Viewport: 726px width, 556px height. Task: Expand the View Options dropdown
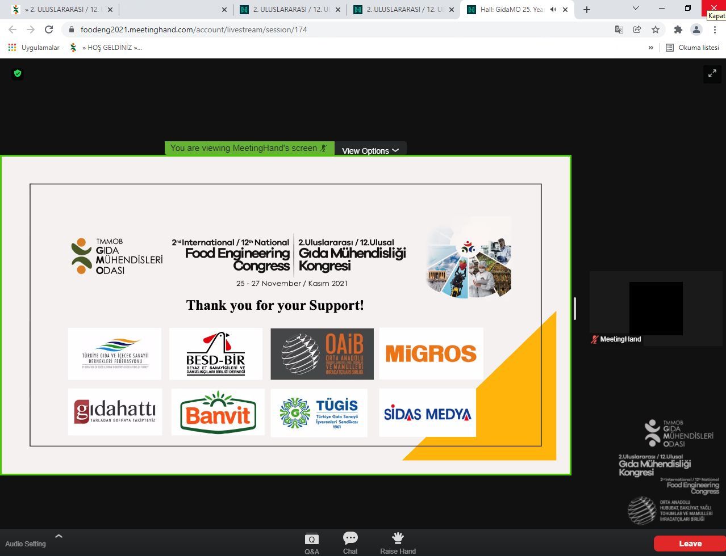(370, 150)
